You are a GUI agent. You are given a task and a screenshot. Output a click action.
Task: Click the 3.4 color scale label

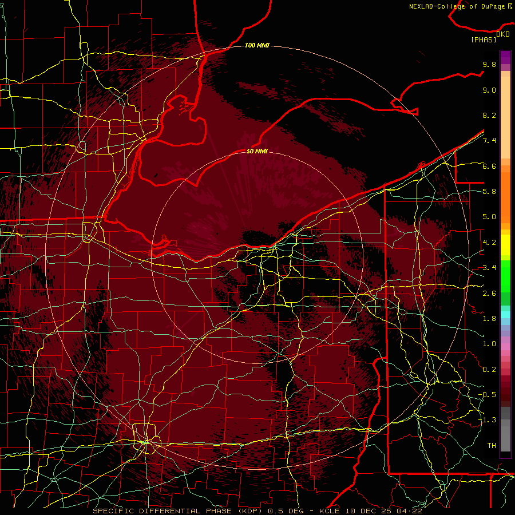[x=489, y=268]
